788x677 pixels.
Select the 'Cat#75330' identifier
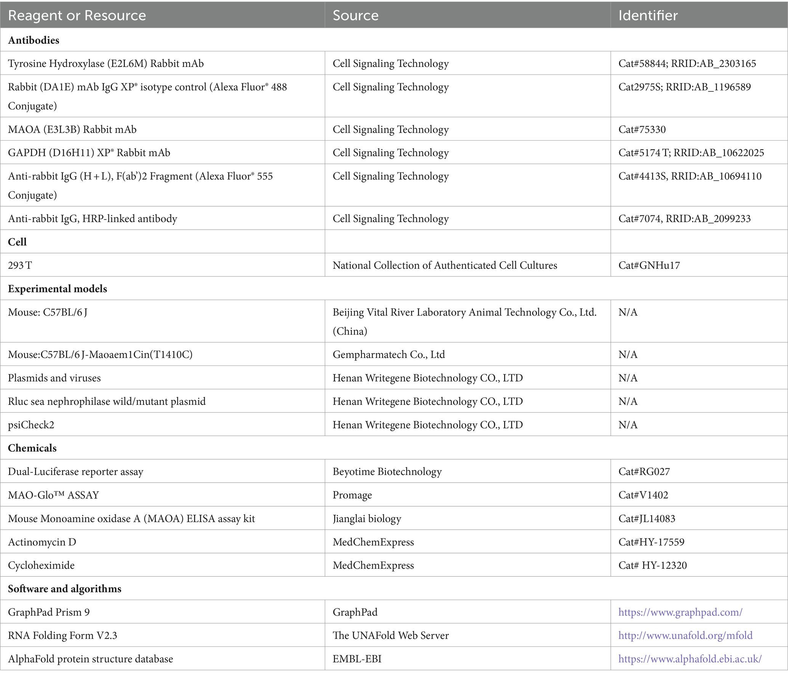[x=642, y=130]
